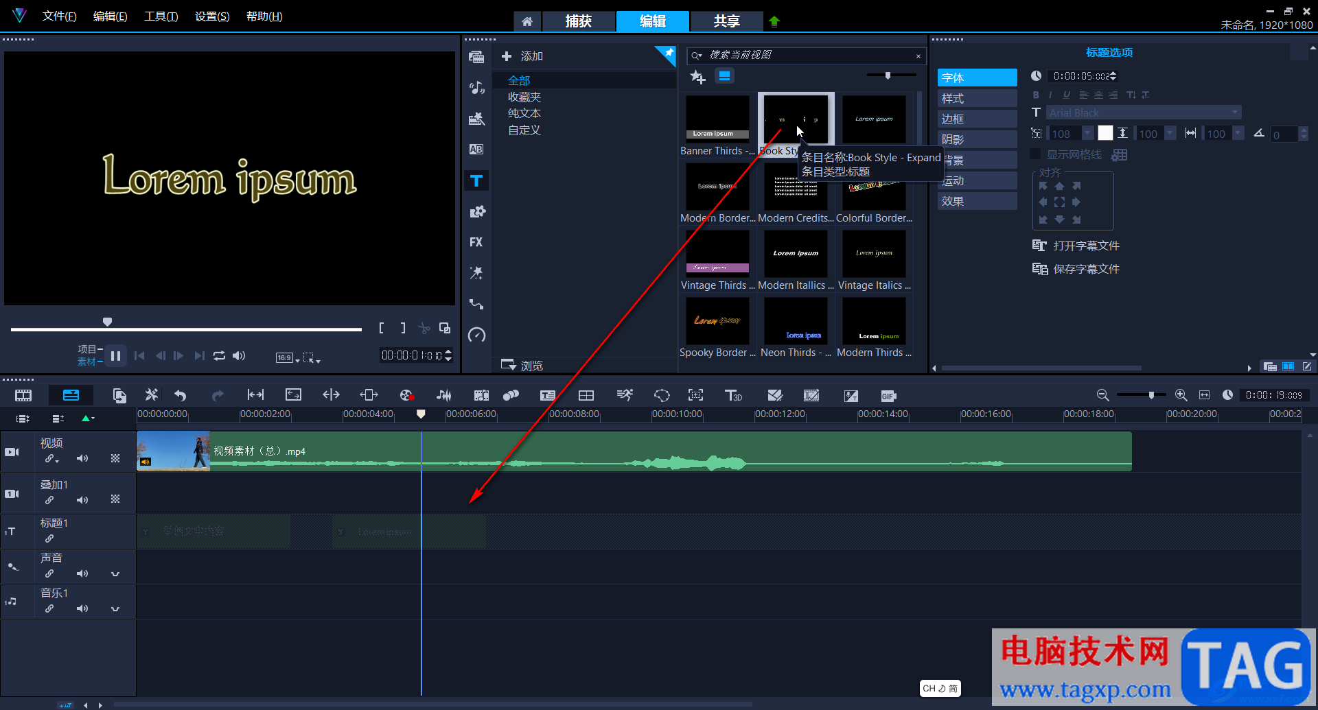Open the Transitions library panel
Screen dimensions: 1318x710
pyautogui.click(x=476, y=149)
